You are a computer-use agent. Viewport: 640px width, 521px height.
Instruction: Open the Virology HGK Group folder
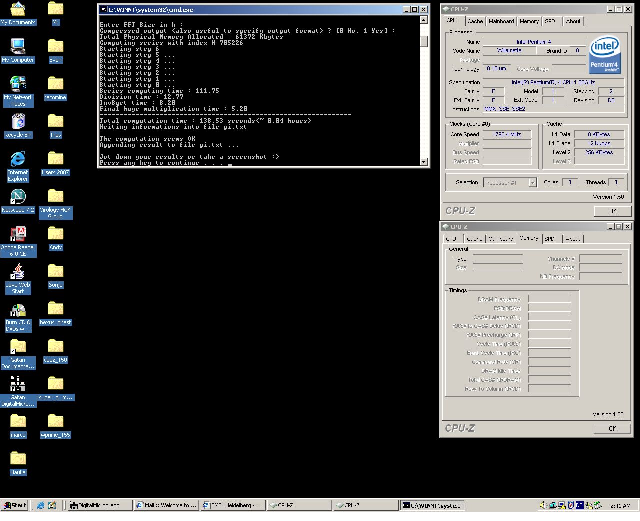click(x=55, y=203)
